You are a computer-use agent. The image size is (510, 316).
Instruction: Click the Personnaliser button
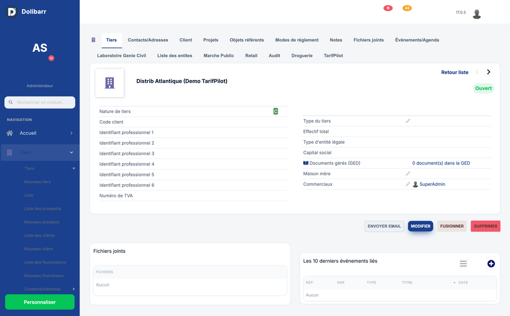tap(40, 302)
